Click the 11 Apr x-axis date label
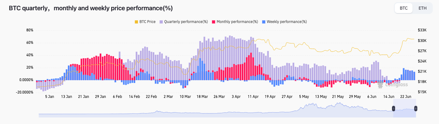The width and height of the screenshot is (439, 124). (x=253, y=97)
